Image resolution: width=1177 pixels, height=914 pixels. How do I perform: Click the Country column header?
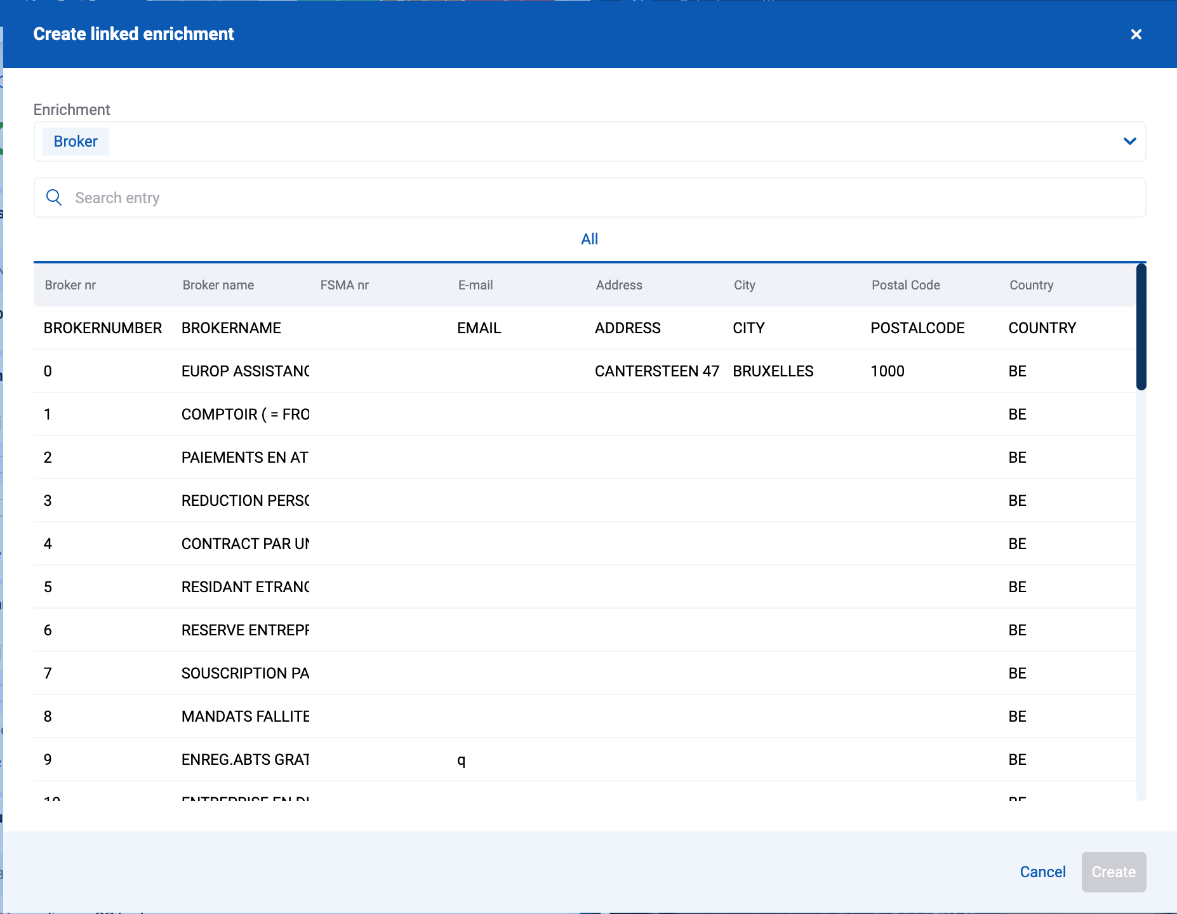(1032, 285)
